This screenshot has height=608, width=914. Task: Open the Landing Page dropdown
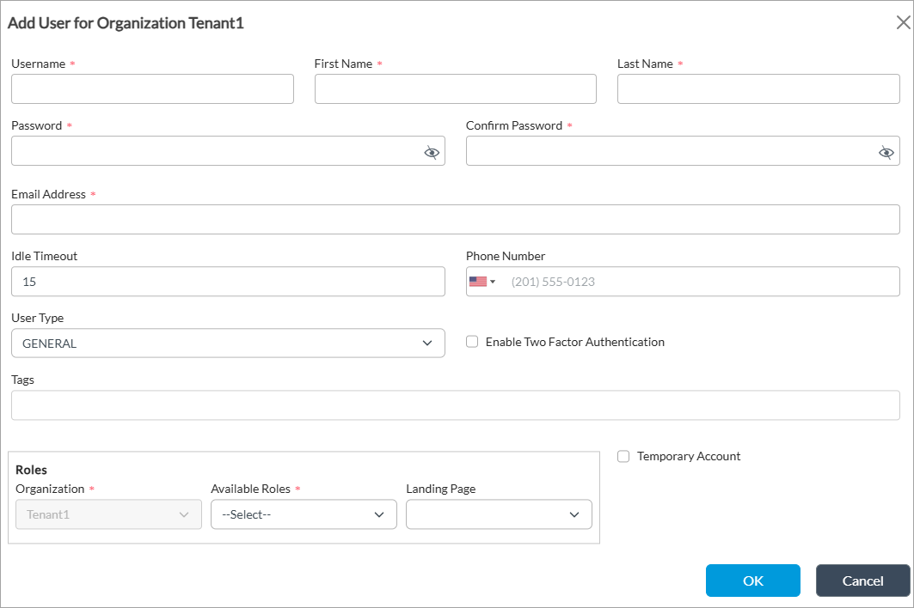(499, 514)
